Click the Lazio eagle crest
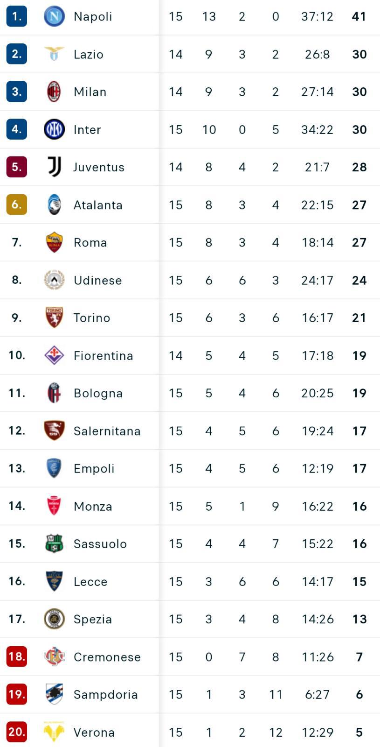Image resolution: width=380 pixels, height=747 pixels. click(54, 54)
